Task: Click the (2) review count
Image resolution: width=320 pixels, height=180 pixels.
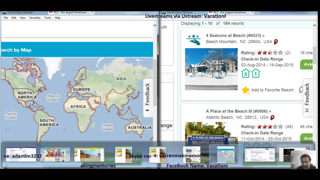Action: click(x=288, y=53)
